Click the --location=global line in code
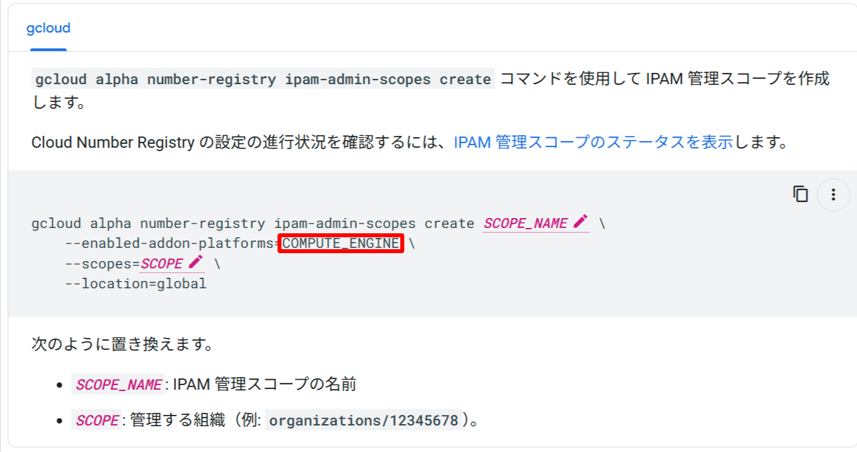 135,284
